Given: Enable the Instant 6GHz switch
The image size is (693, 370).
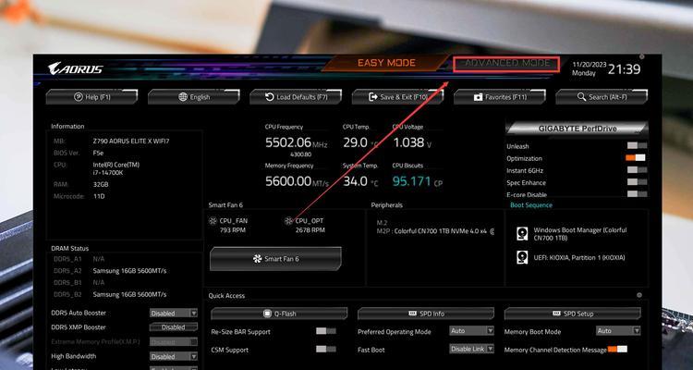Looking at the screenshot, I should pyautogui.click(x=637, y=169).
